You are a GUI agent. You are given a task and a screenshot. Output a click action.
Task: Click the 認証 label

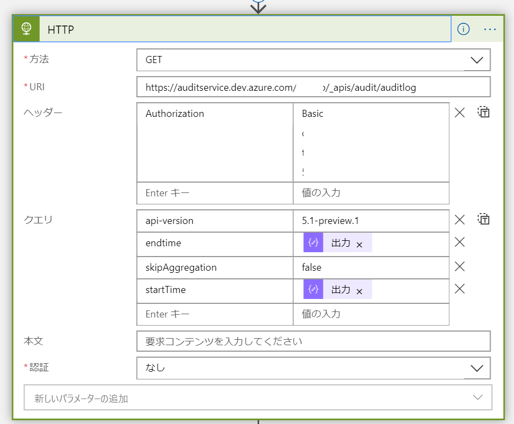[x=39, y=367]
